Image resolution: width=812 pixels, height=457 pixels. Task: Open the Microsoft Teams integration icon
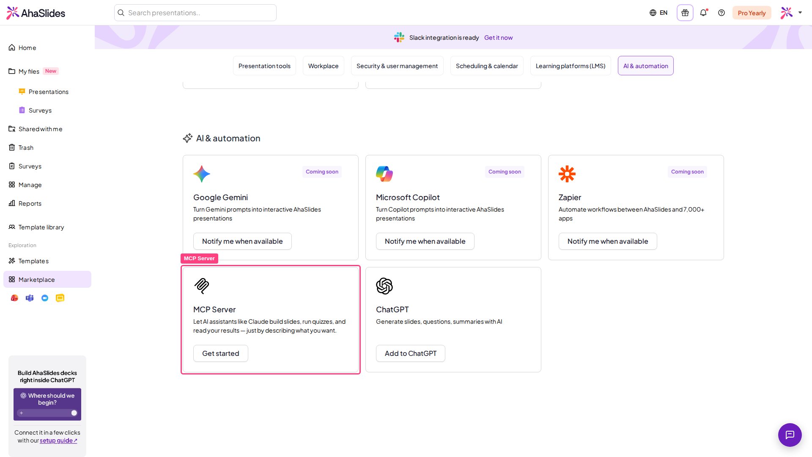30,298
